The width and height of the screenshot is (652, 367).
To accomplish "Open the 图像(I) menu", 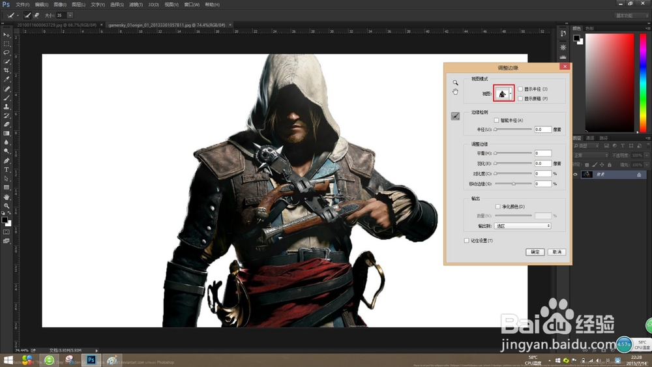I will coord(60,5).
